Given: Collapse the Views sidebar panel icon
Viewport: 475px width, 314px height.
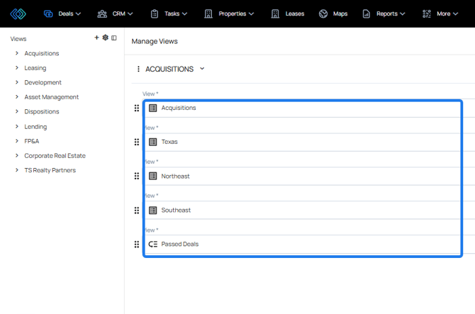Looking at the screenshot, I should click(x=114, y=38).
